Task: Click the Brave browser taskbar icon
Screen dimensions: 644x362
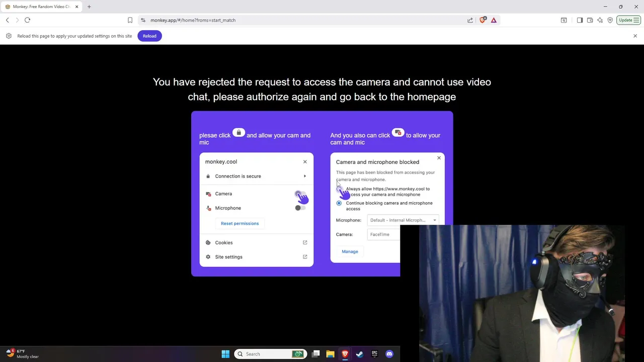Action: pyautogui.click(x=345, y=354)
